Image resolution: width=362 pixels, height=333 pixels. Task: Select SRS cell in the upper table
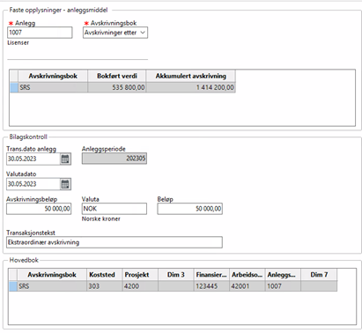53,87
